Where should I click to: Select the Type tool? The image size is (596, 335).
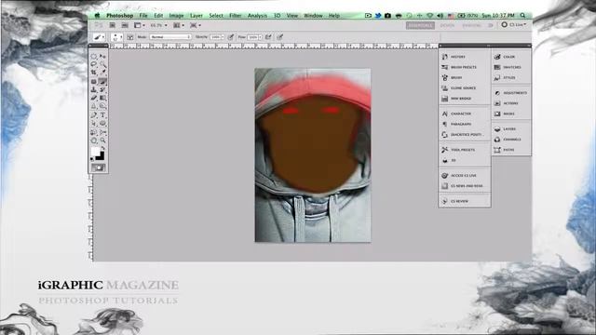102,115
